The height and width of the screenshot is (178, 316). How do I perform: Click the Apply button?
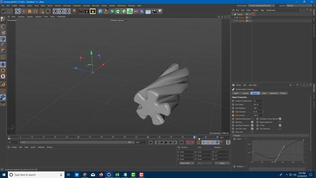pyautogui.click(x=222, y=163)
